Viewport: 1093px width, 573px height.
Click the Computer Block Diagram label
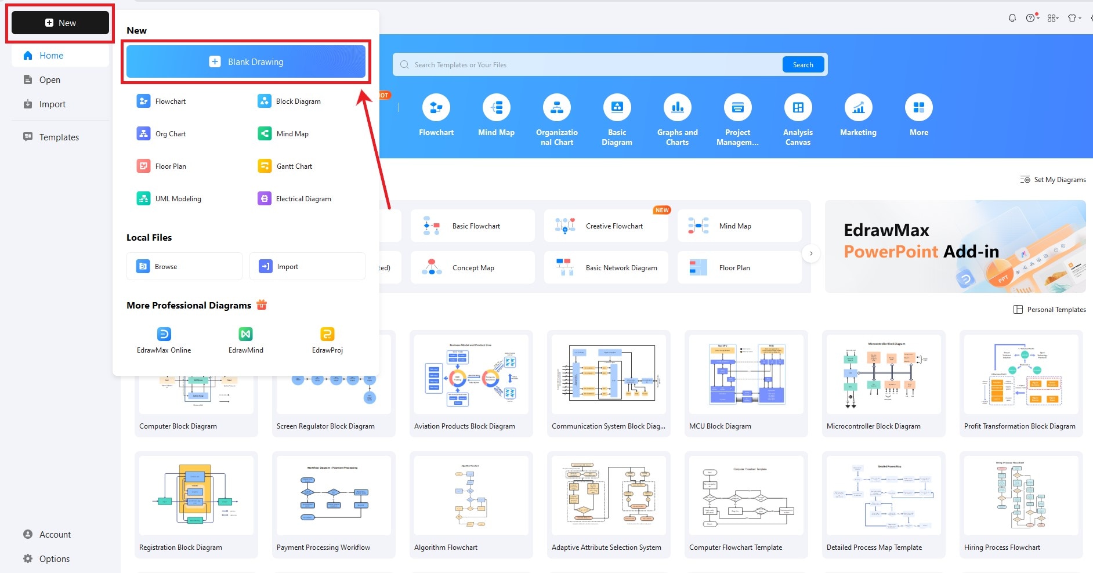[x=178, y=426]
